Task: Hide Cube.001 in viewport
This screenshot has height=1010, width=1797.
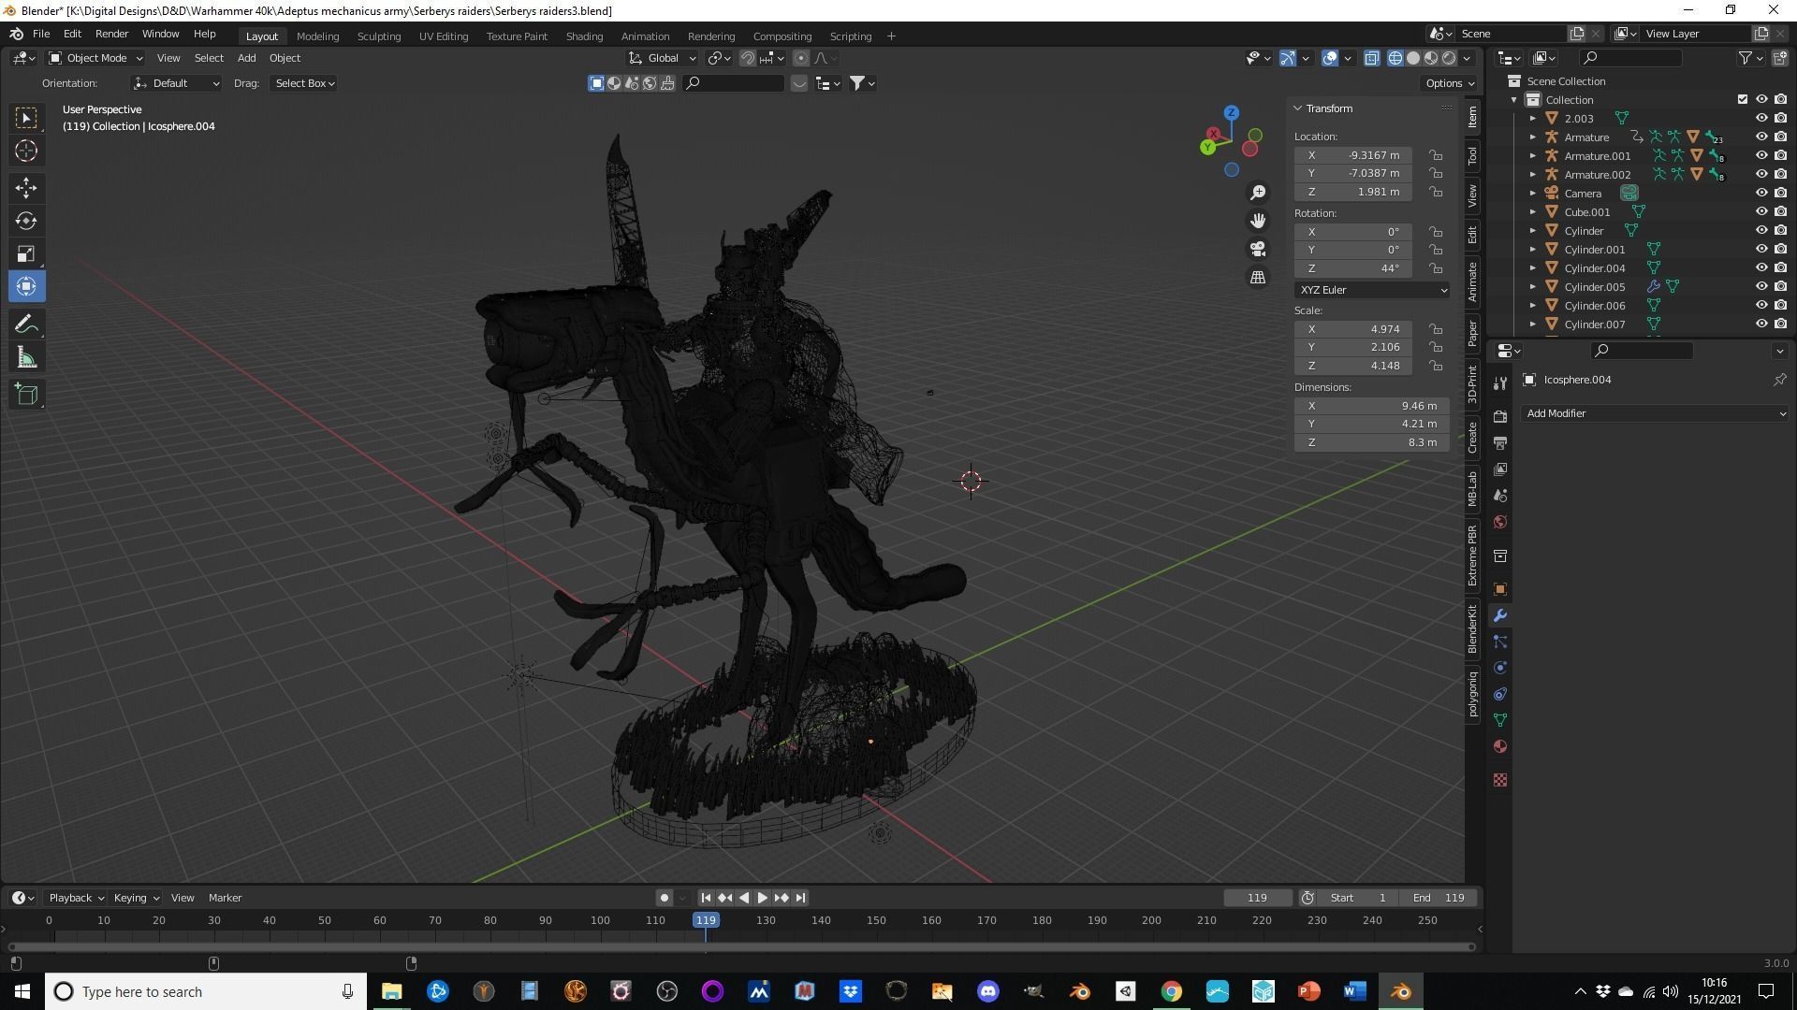Action: [x=1761, y=212]
